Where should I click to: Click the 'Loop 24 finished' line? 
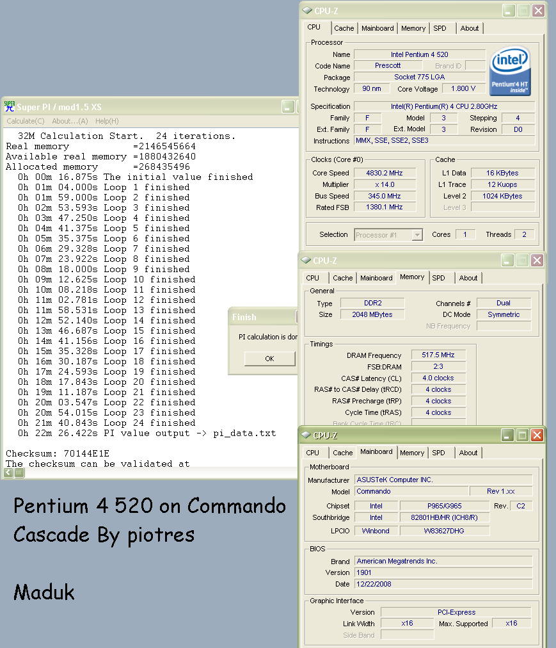point(107,423)
